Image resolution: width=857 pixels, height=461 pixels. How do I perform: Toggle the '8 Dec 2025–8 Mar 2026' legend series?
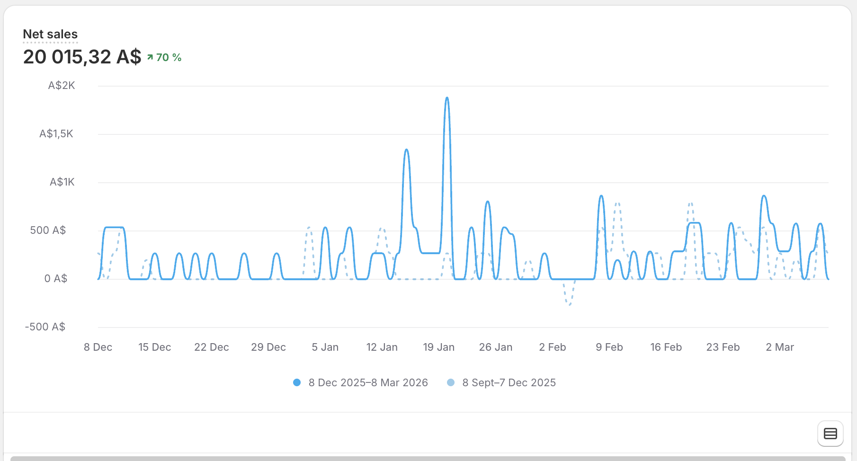[368, 382]
